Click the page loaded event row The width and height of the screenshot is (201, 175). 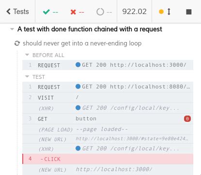pyautogui.click(x=108, y=130)
